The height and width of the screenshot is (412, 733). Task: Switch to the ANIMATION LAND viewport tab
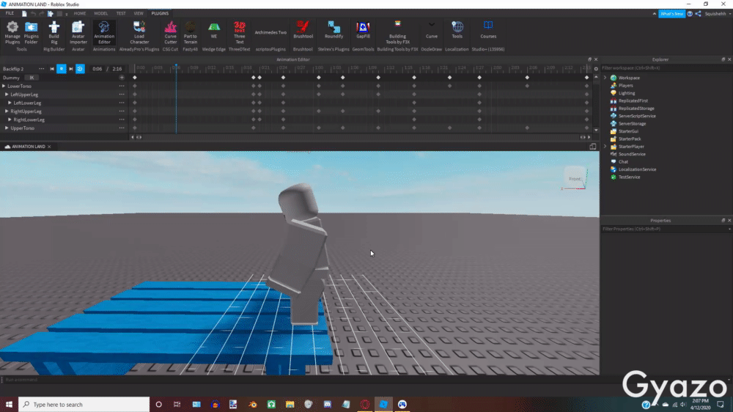click(29, 147)
